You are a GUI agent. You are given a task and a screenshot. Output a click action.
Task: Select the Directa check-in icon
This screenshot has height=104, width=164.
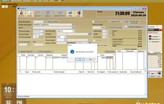(x=30, y=14)
